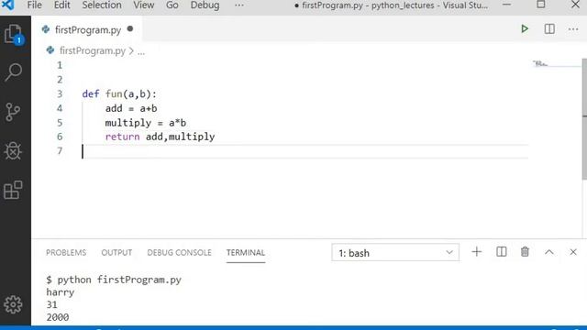587x330 pixels.
Task: Close the terminal panel
Action: click(573, 252)
